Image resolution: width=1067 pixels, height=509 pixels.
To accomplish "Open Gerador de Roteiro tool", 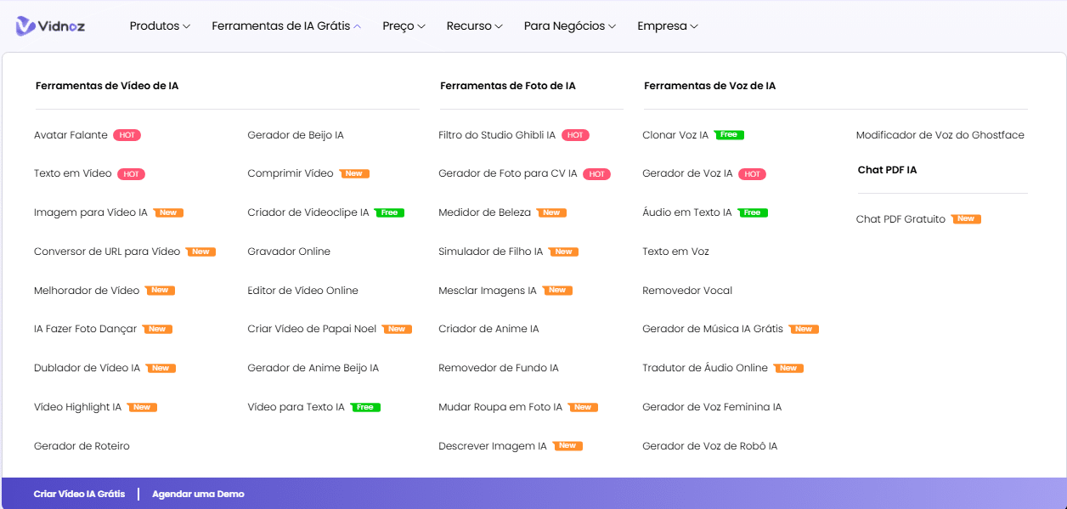I will (x=82, y=446).
